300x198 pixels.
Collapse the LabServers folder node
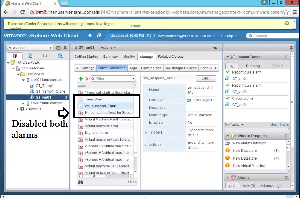coord(18,74)
